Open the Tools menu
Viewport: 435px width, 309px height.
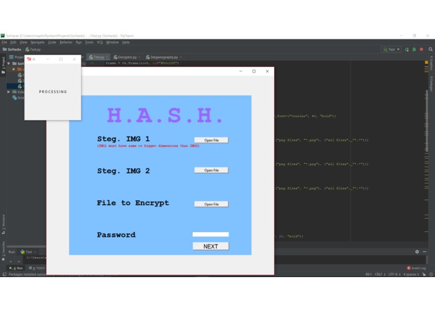tap(90, 43)
